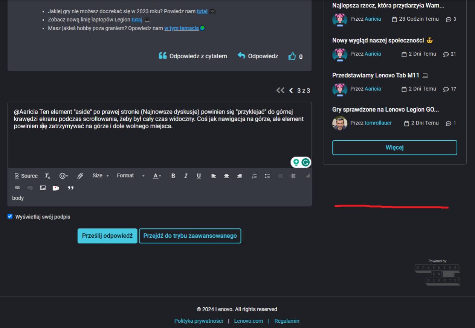
Task: Insert a link with the chain icon
Action: (17, 188)
